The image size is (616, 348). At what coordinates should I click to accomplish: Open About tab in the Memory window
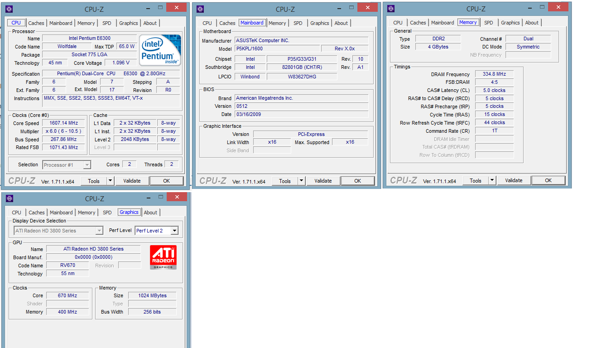pyautogui.click(x=532, y=23)
